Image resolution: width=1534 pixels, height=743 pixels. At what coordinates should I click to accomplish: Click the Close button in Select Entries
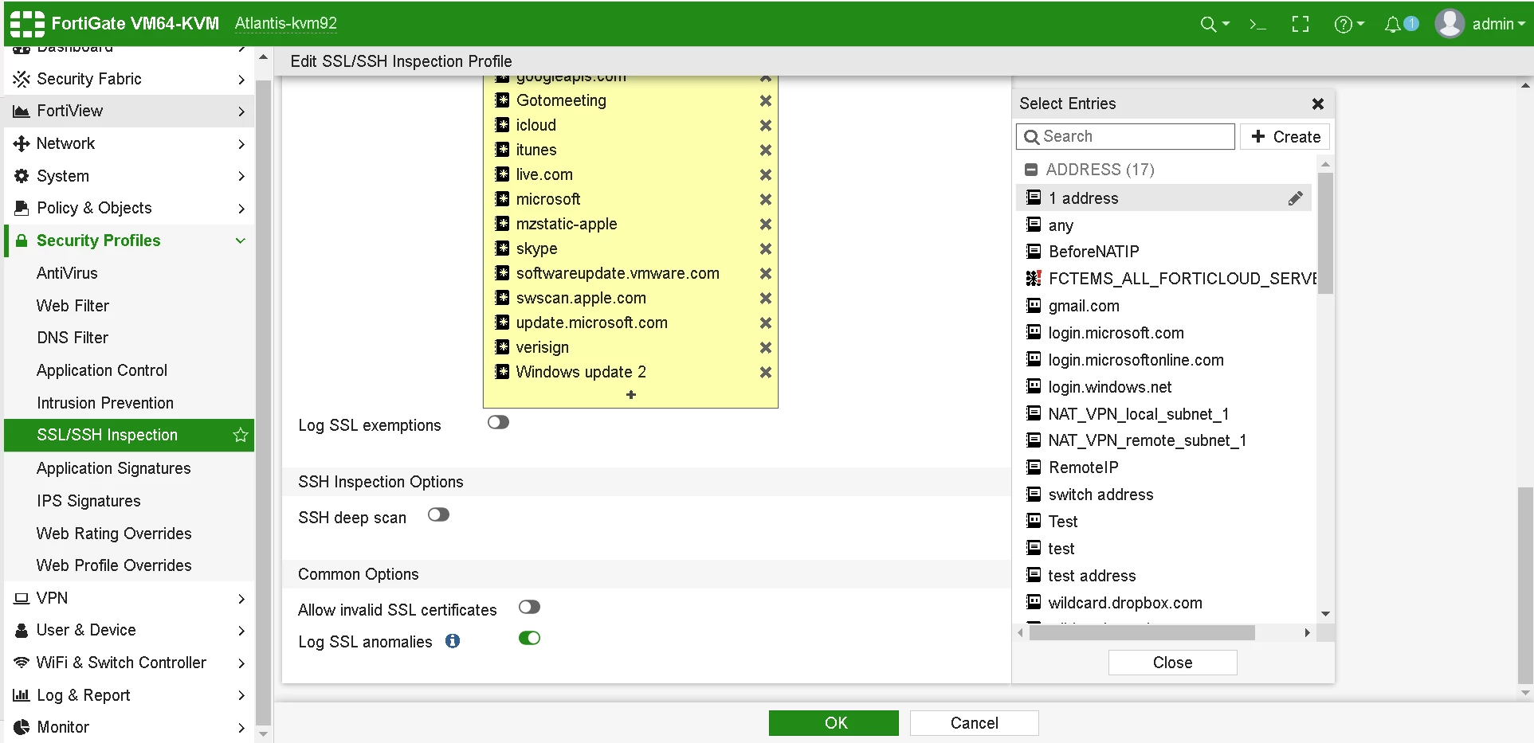coord(1172,663)
